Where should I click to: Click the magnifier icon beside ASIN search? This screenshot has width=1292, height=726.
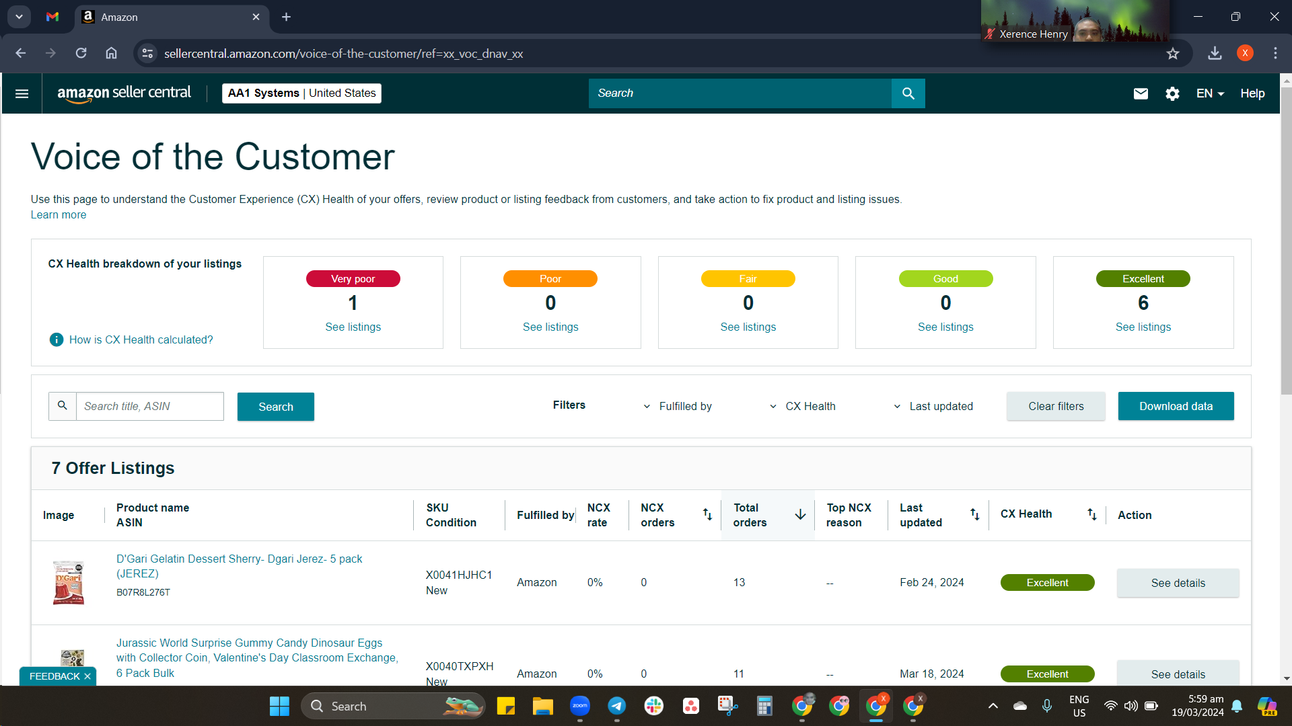pos(63,406)
